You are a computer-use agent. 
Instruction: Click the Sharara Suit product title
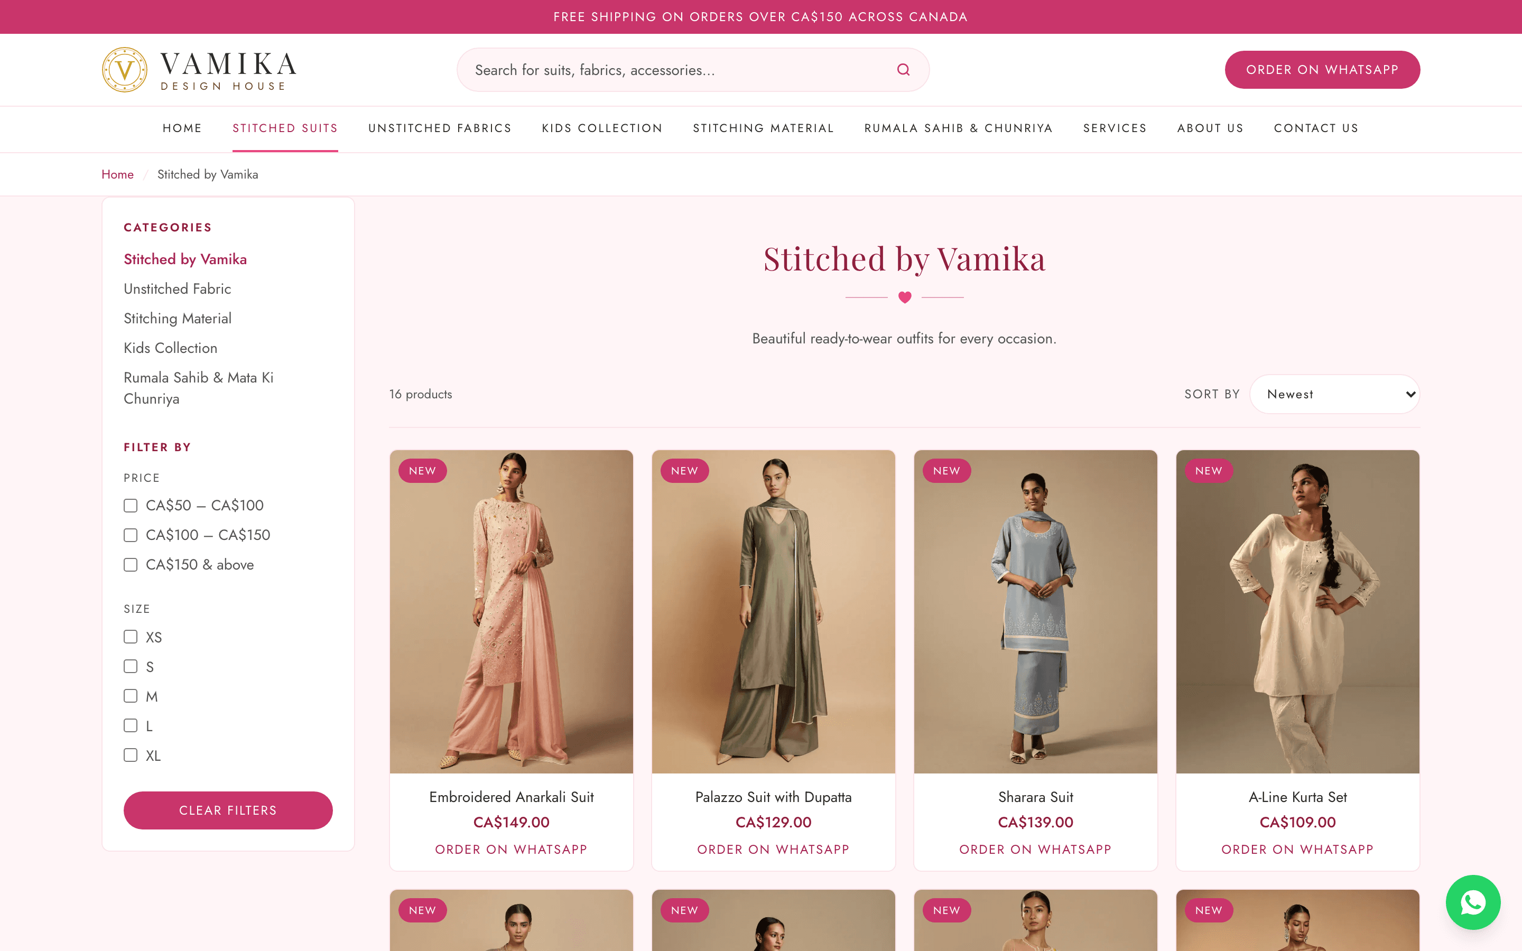(x=1035, y=797)
